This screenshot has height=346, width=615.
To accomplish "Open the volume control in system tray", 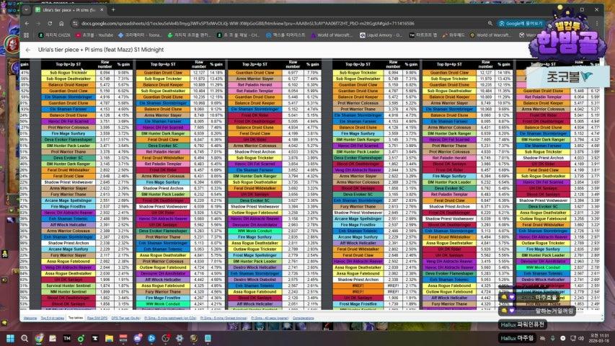I will coord(581,338).
